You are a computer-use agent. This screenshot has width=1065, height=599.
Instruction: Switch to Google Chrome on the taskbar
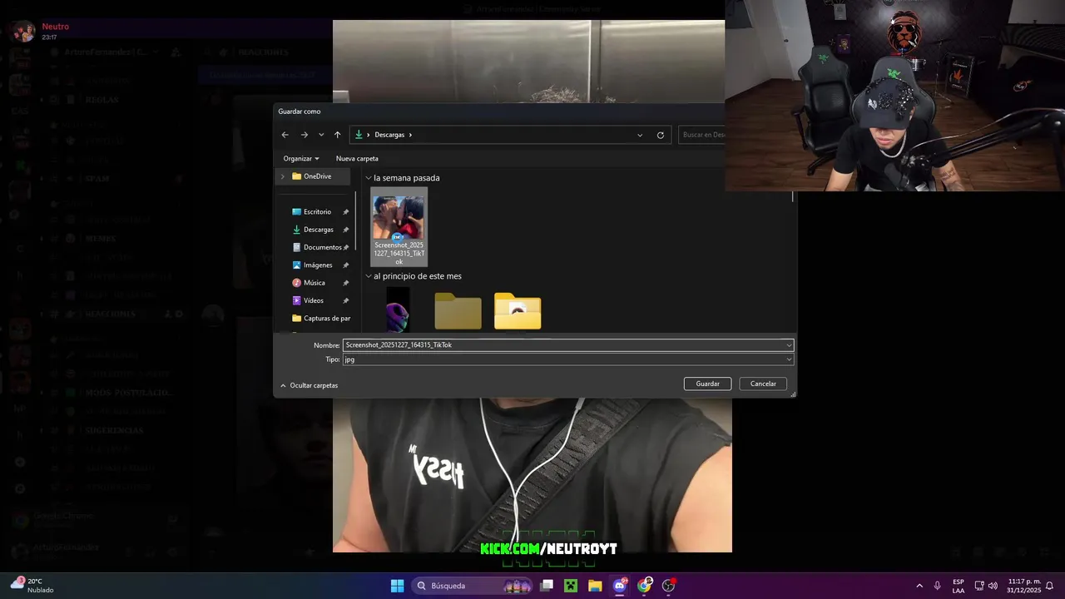[x=644, y=586]
